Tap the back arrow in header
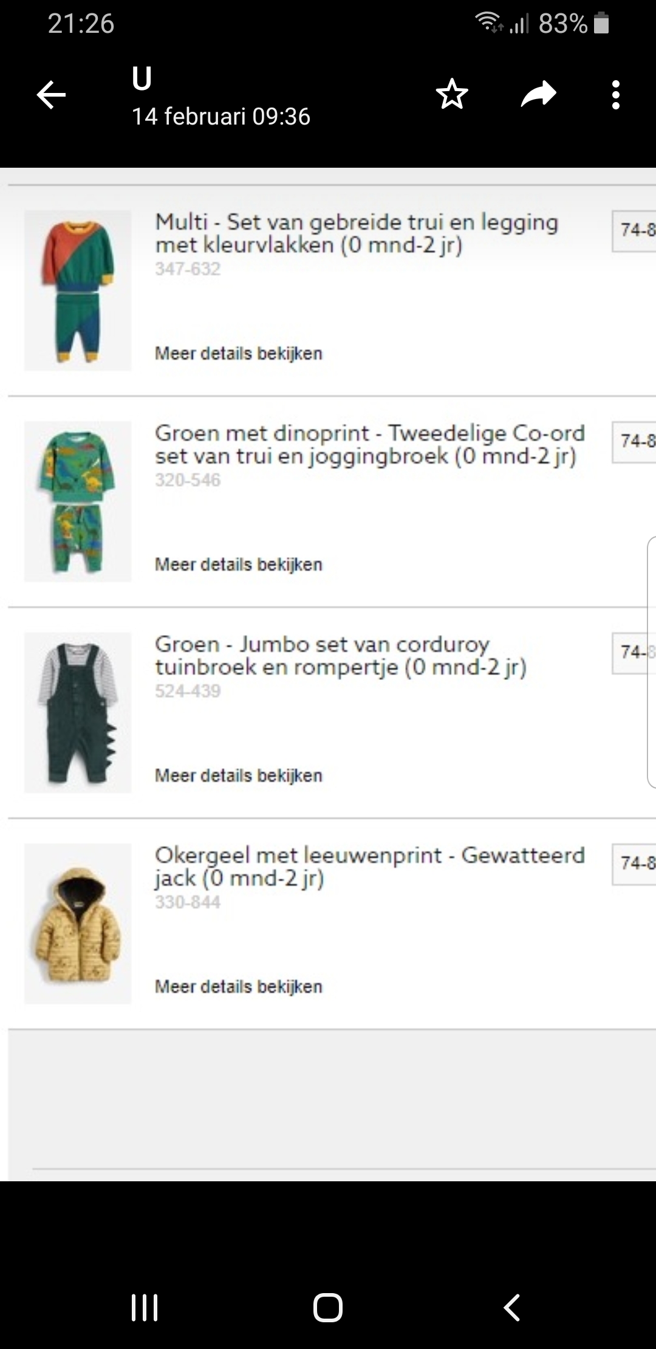The height and width of the screenshot is (1349, 656). point(51,95)
